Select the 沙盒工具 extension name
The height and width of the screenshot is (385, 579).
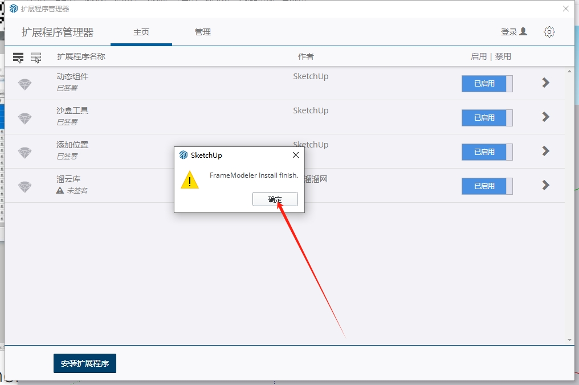72,110
